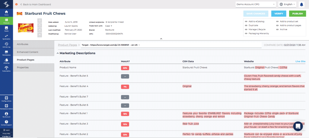
Task: Click the Starburst product image
Action: click(26, 28)
